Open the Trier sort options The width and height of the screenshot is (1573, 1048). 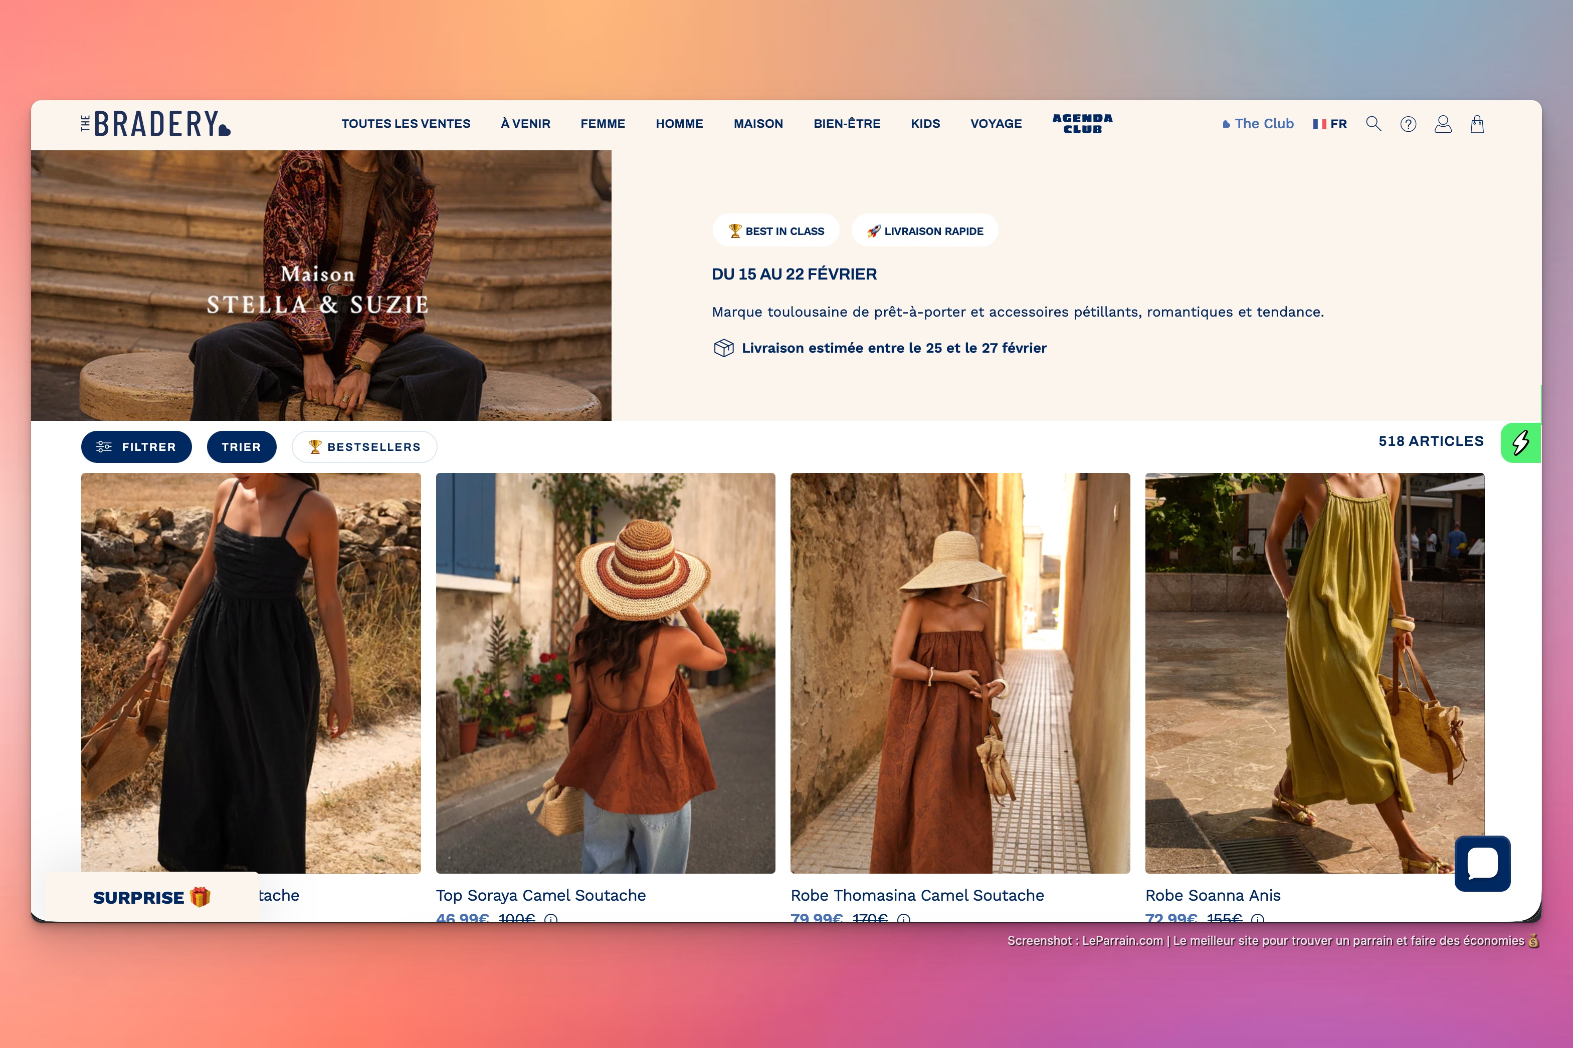(x=242, y=447)
